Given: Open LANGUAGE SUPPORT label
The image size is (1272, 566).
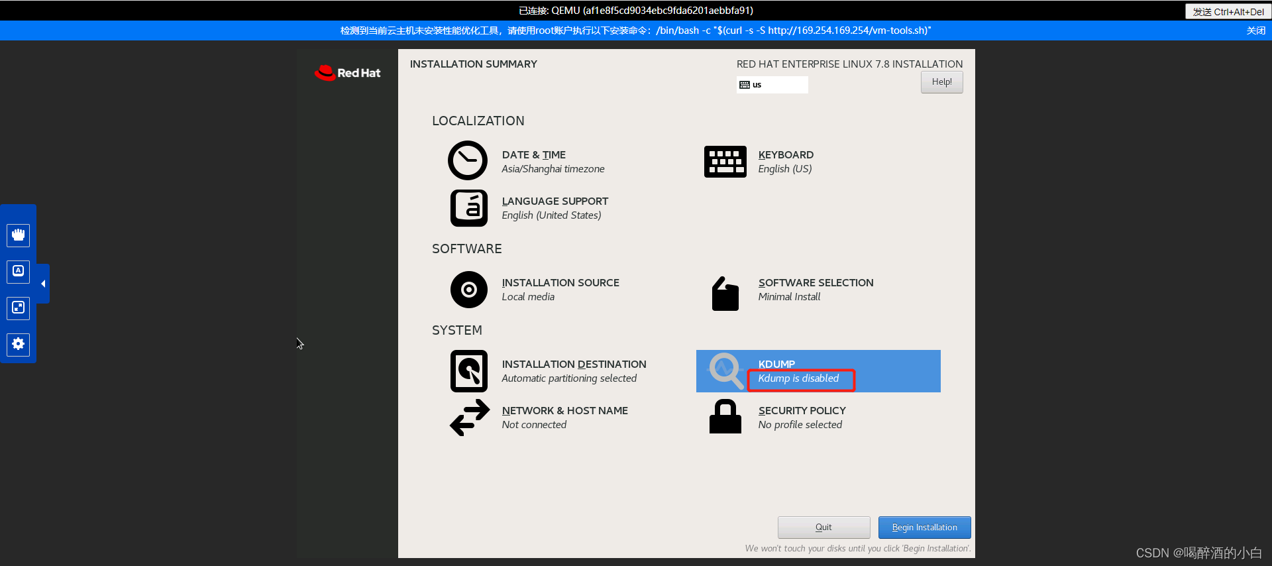Looking at the screenshot, I should pos(555,201).
